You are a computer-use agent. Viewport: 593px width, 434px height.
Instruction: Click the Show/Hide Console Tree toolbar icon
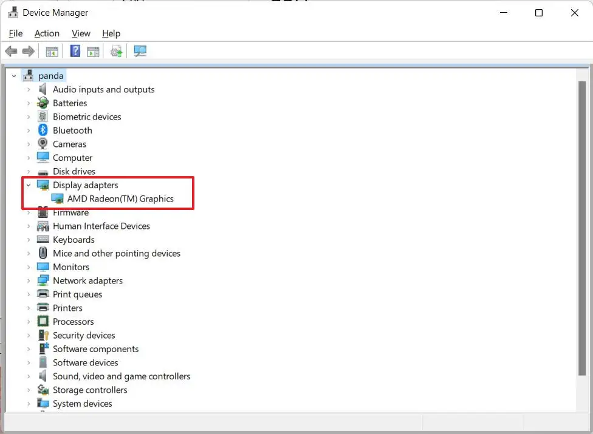(52, 51)
